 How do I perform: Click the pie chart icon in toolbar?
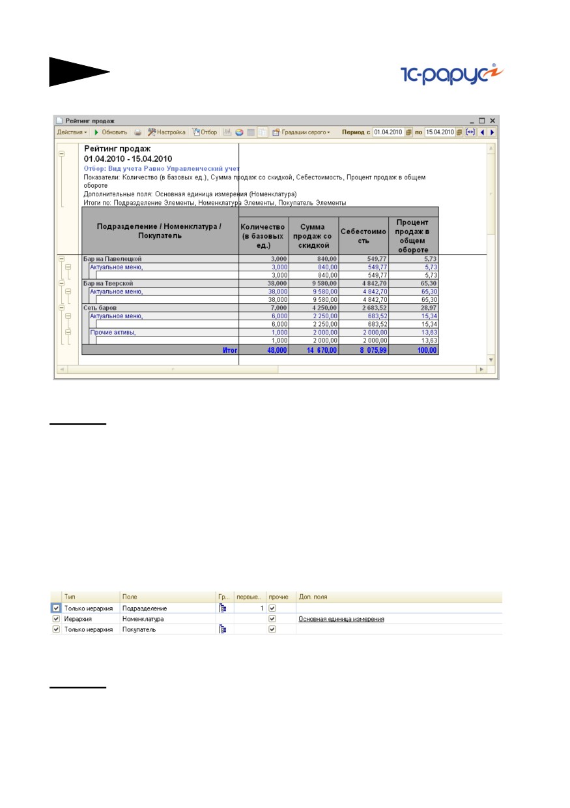(x=239, y=132)
